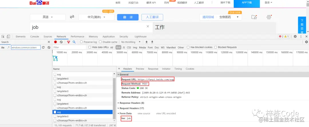This screenshot has width=309, height=127.
Task: Click the network search magnifier icon
Action: point(74,42)
